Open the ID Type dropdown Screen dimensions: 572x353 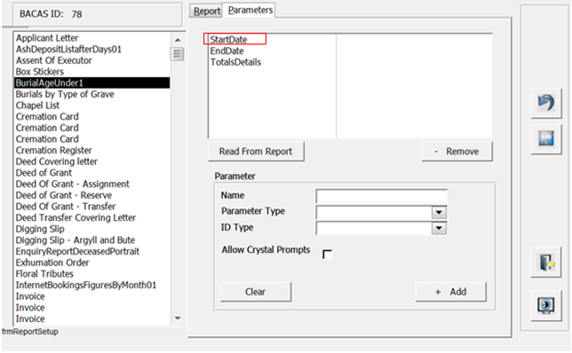(x=439, y=229)
